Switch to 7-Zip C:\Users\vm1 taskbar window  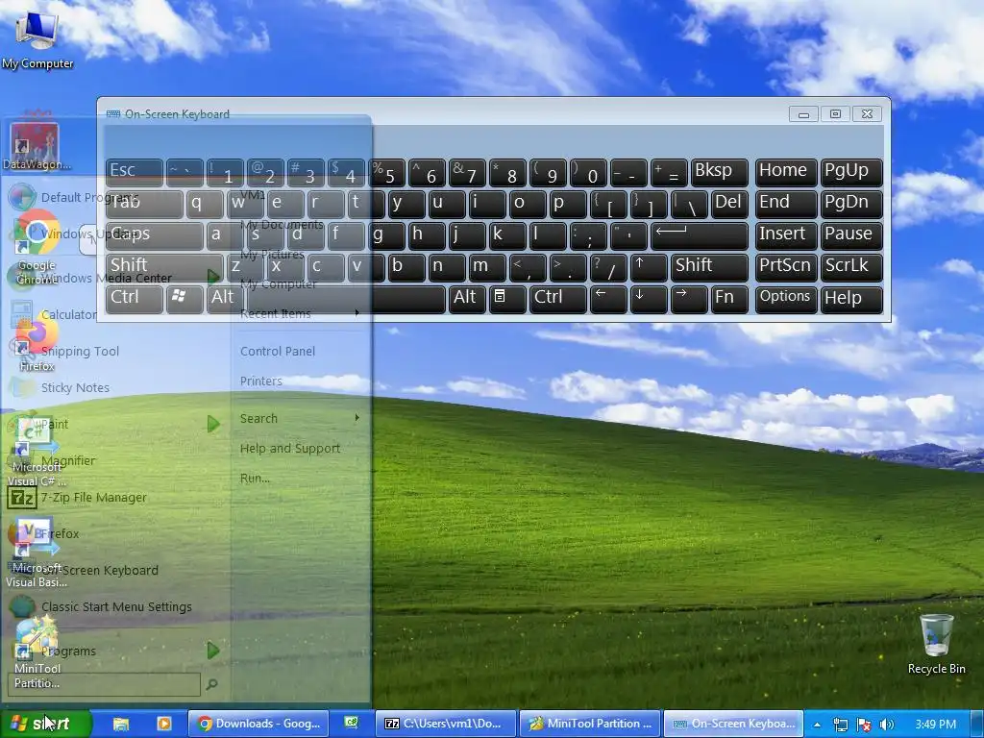tap(446, 724)
